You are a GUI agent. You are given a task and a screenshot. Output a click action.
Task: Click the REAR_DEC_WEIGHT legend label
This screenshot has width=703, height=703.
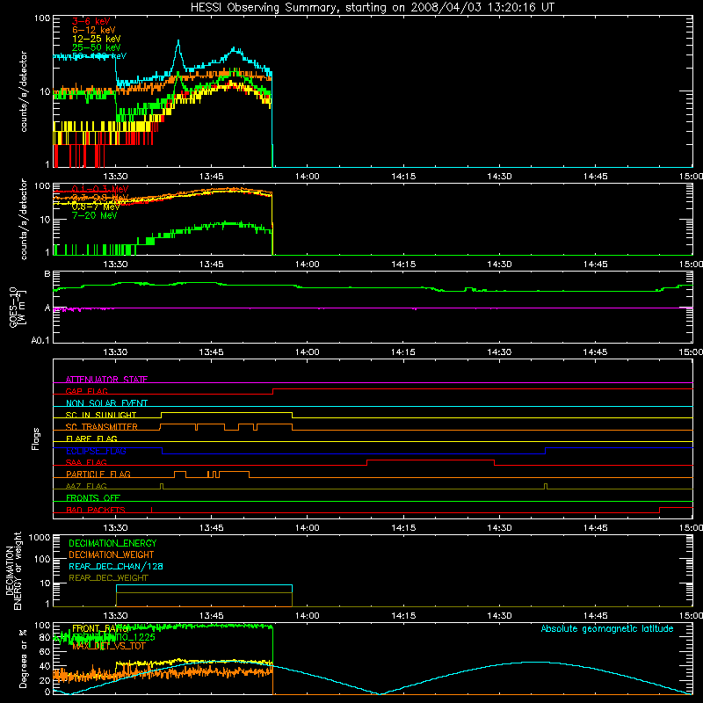point(108,578)
